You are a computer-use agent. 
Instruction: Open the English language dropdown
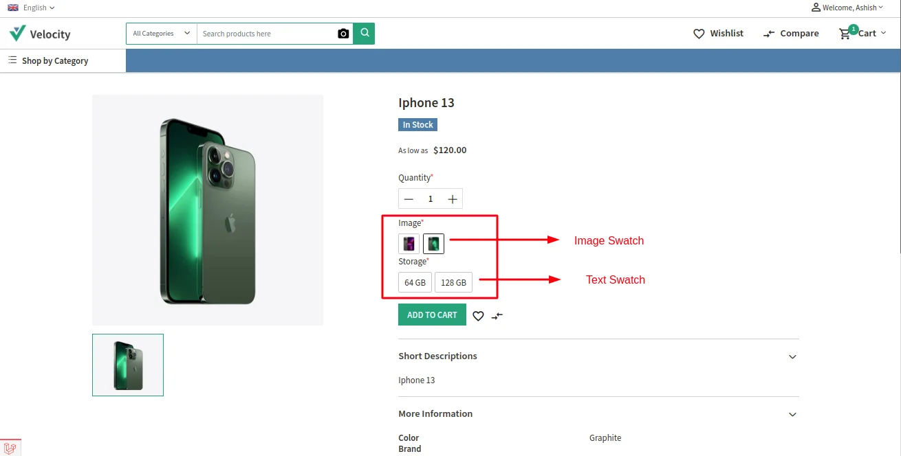pos(32,8)
